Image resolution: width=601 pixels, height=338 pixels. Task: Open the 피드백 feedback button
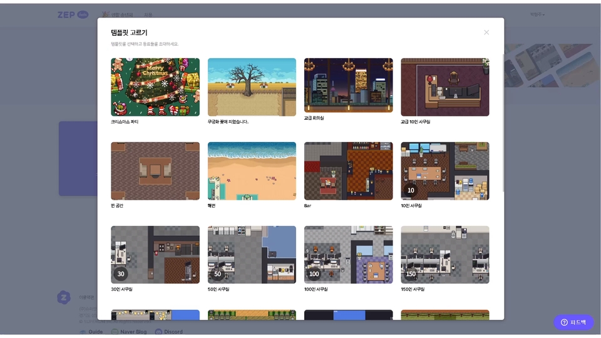[573, 322]
